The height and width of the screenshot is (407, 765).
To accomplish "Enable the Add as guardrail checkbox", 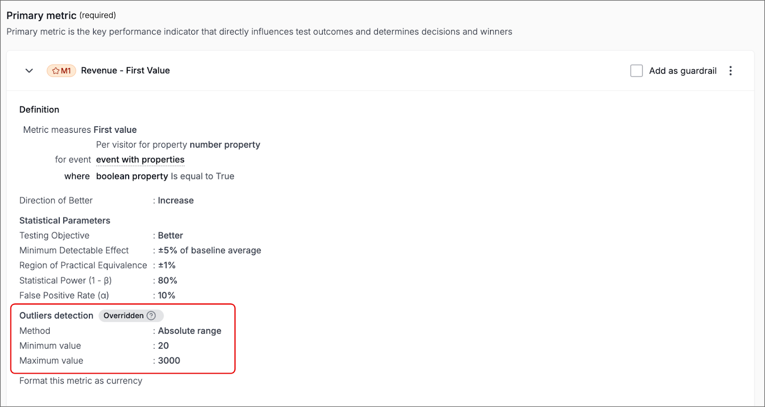I will pyautogui.click(x=636, y=71).
